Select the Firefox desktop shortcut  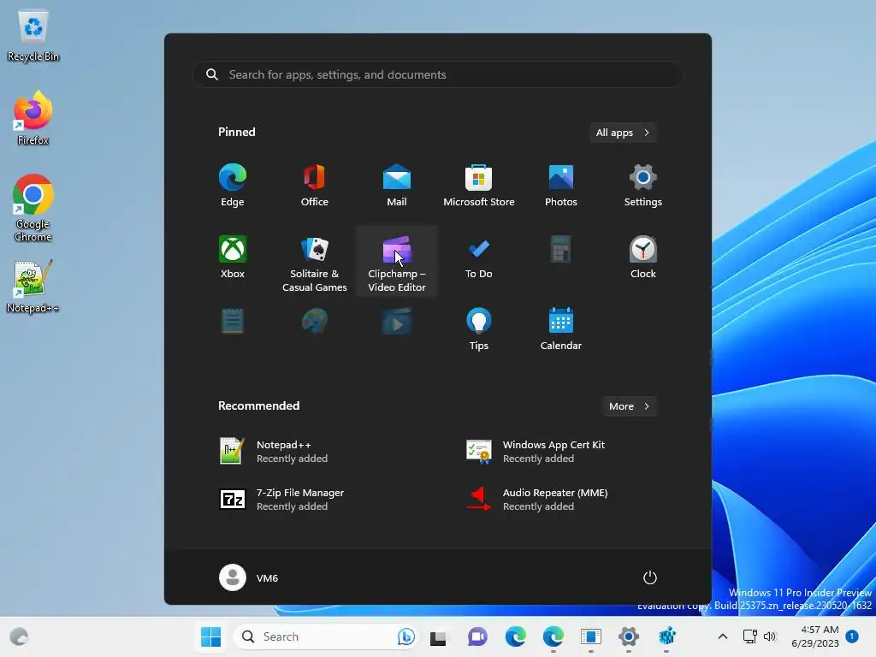[33, 118]
